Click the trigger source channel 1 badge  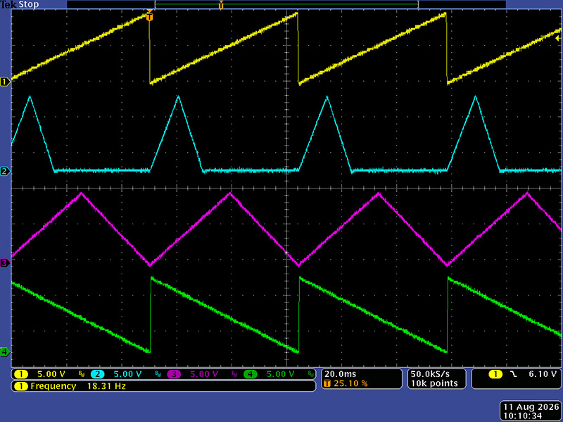click(495, 374)
